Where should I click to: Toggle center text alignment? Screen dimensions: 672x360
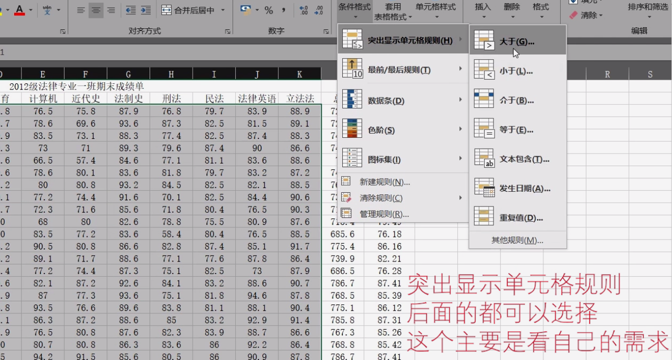[96, 9]
